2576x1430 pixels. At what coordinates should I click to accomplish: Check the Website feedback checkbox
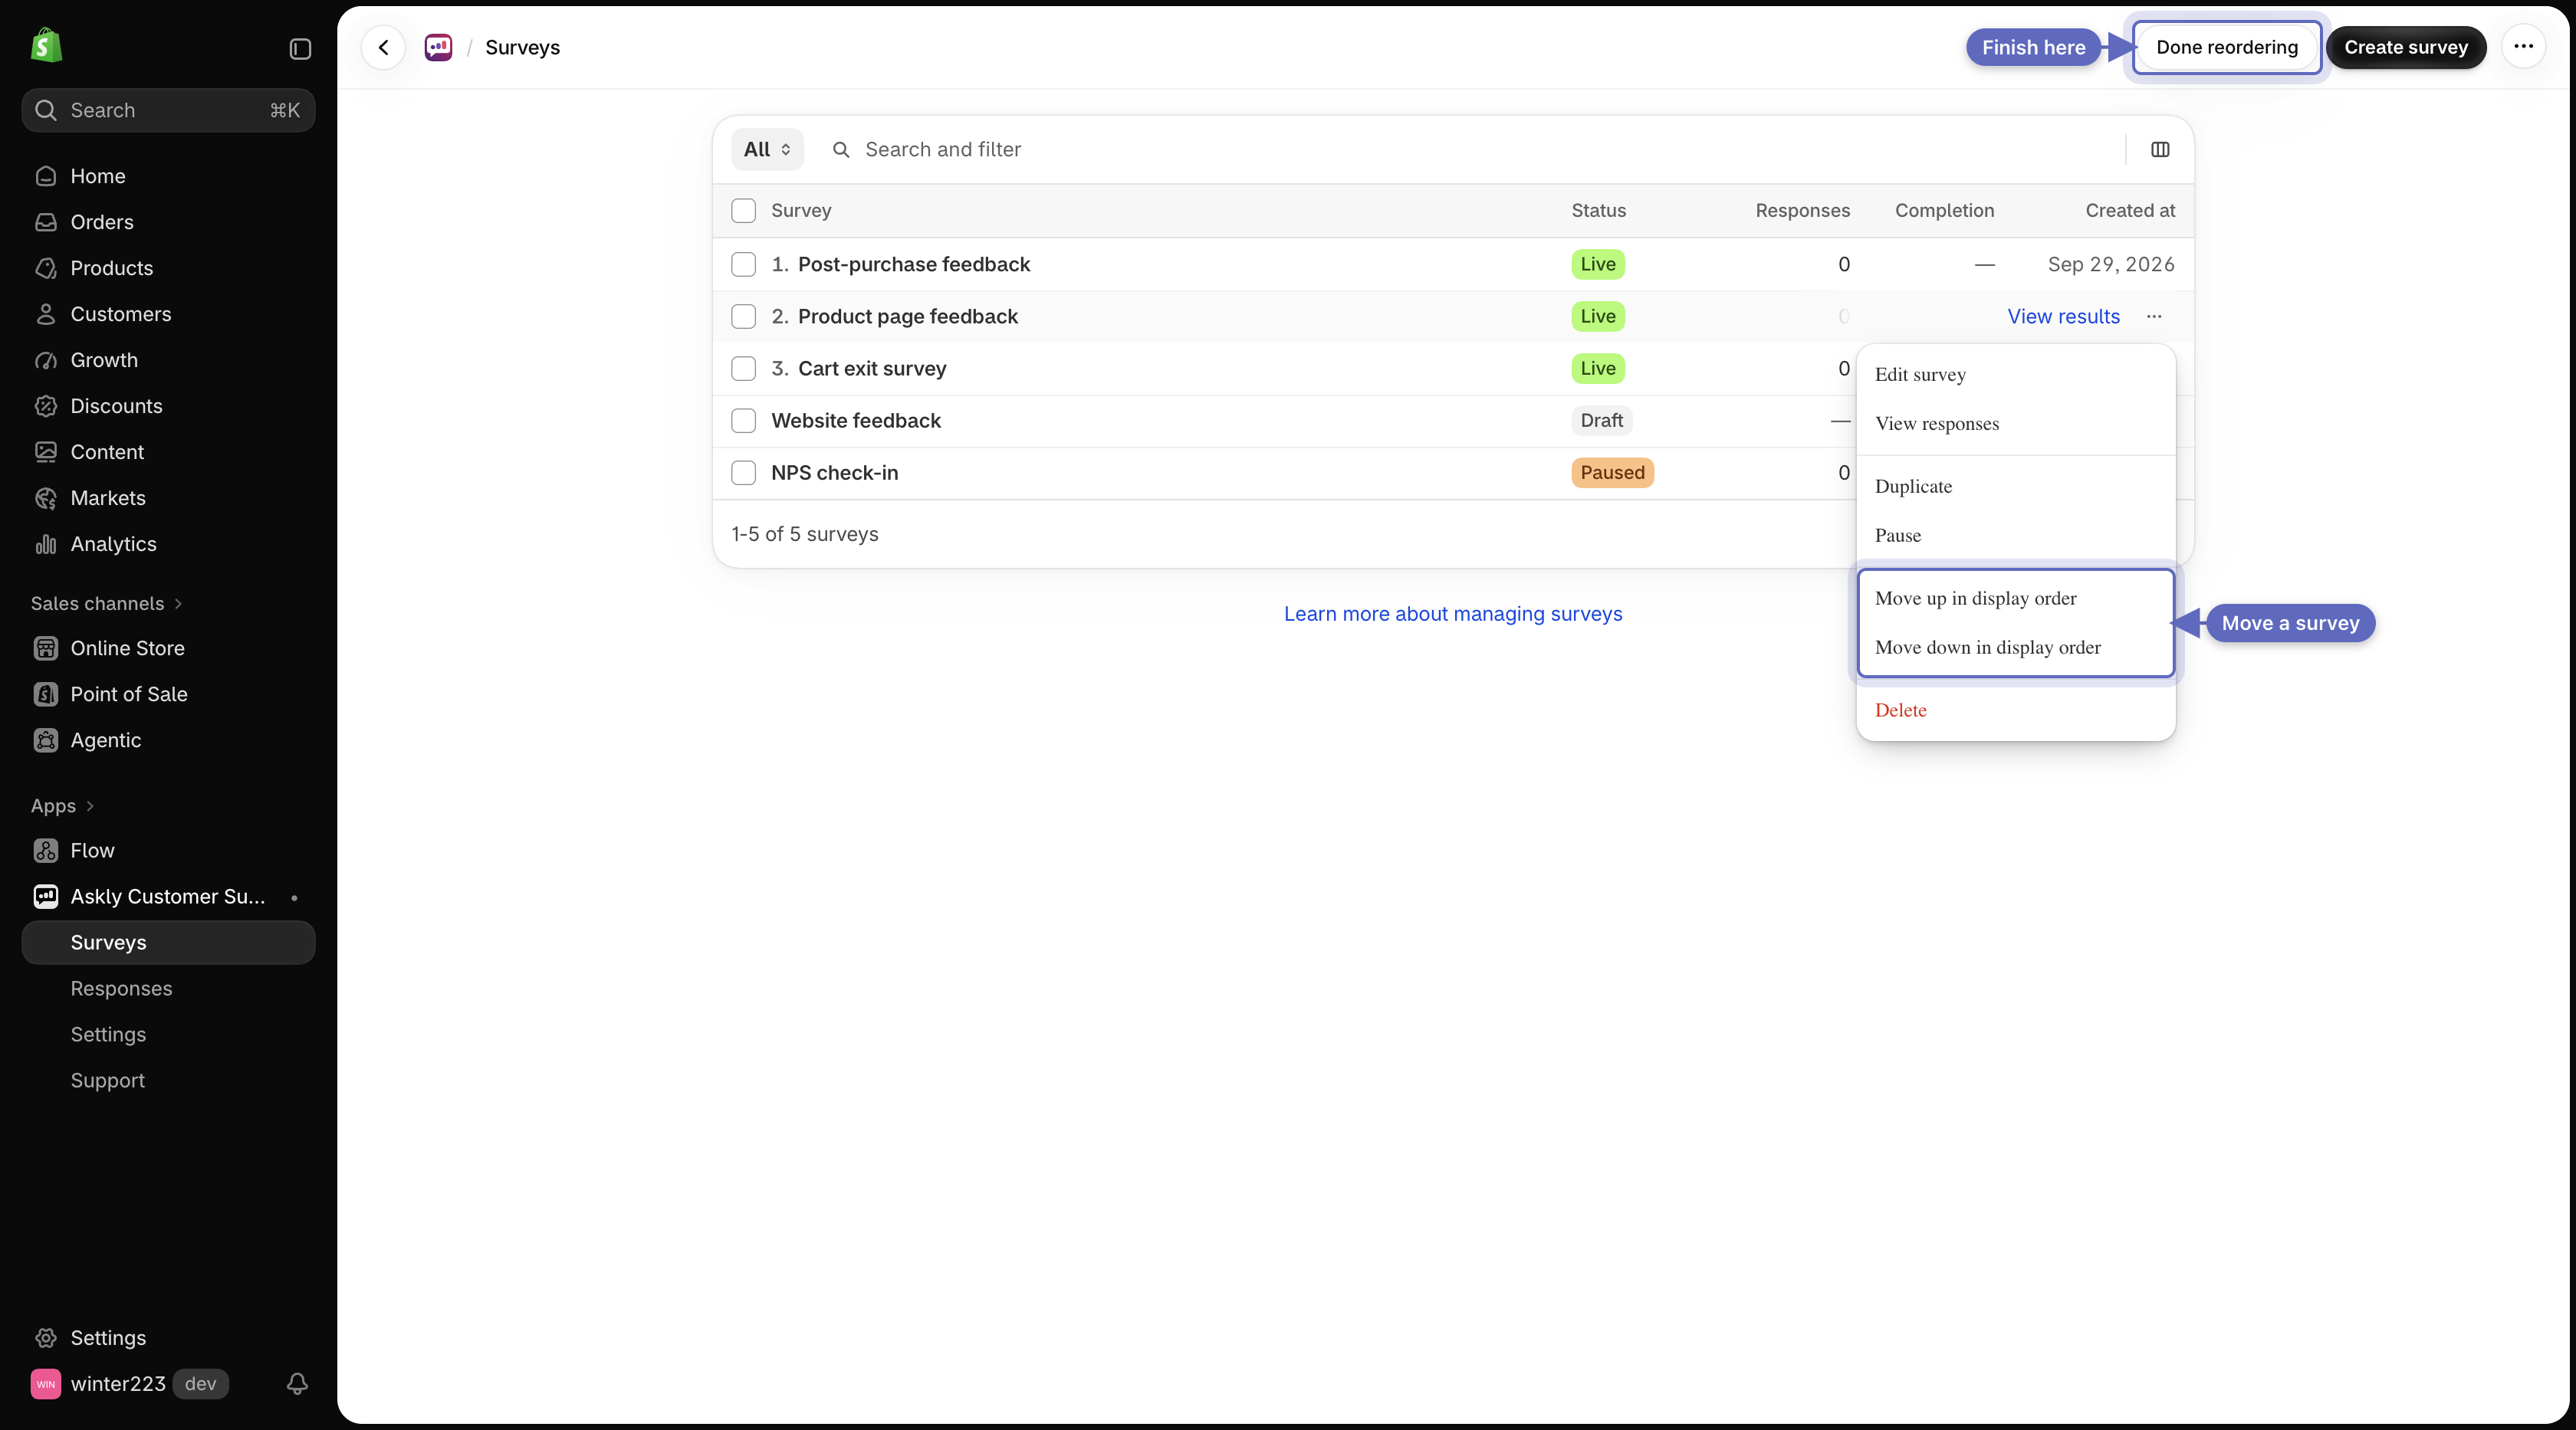pyautogui.click(x=743, y=420)
